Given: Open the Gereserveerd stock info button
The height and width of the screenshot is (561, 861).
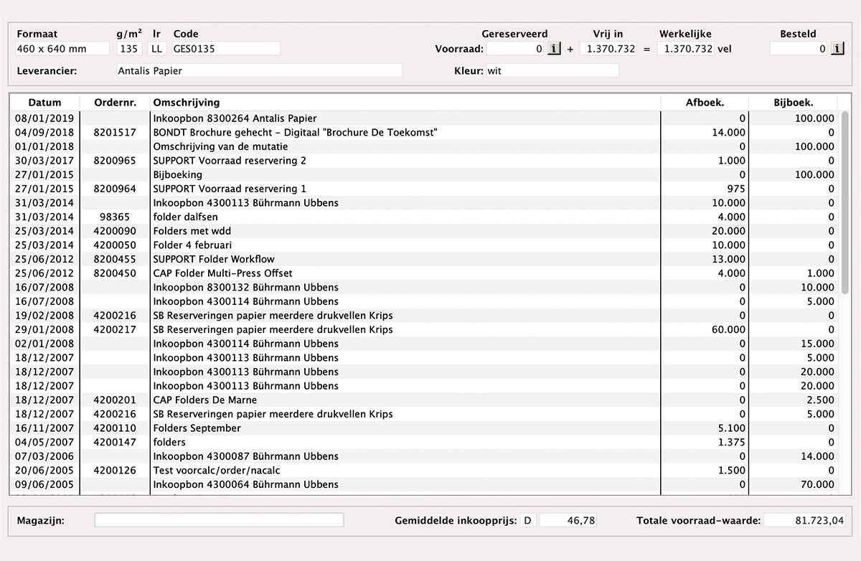Looking at the screenshot, I should point(554,49).
